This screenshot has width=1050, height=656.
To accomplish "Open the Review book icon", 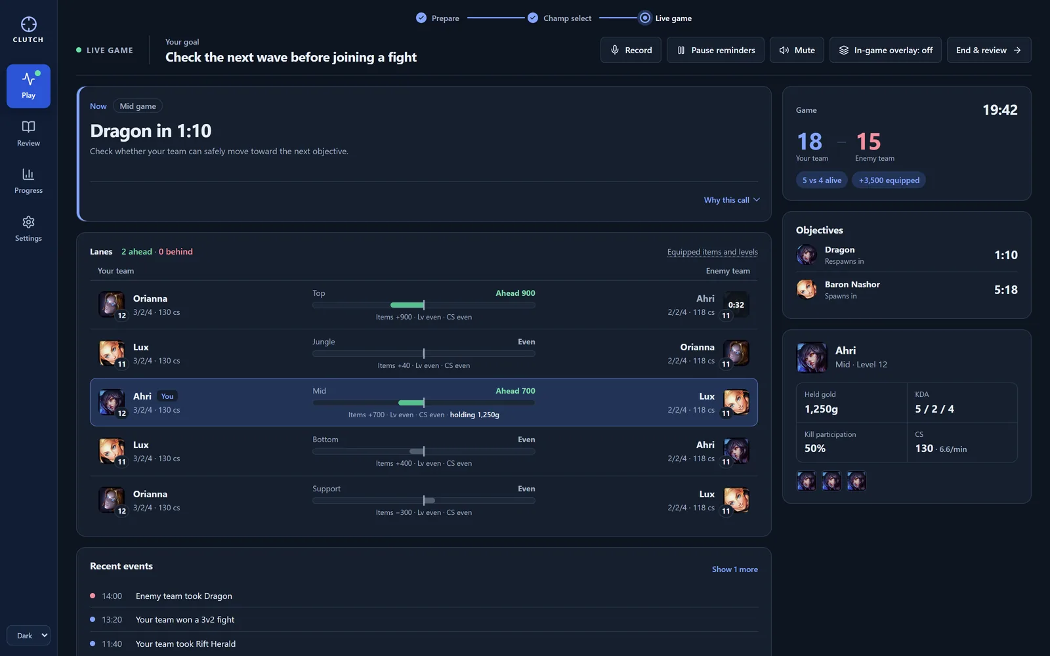I will click(28, 127).
